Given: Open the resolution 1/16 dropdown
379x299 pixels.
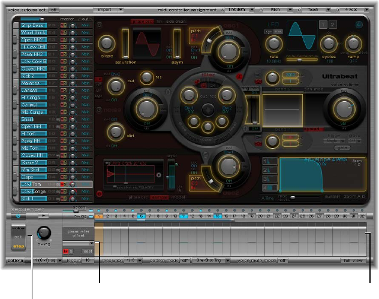Looking at the screenshot, I should (133, 261).
